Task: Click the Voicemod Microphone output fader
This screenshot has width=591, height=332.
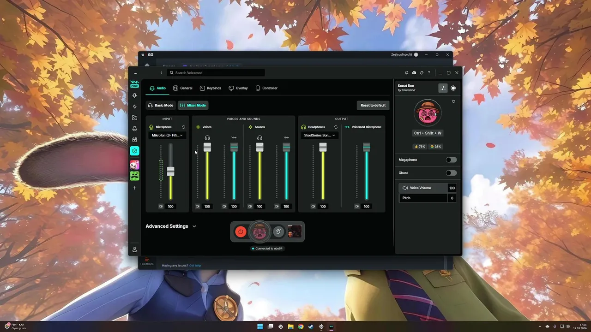Action: 367,147
